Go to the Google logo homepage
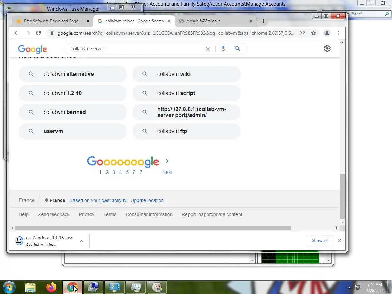 click(x=33, y=49)
